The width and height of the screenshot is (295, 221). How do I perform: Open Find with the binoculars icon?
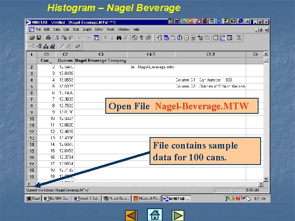(x=119, y=38)
